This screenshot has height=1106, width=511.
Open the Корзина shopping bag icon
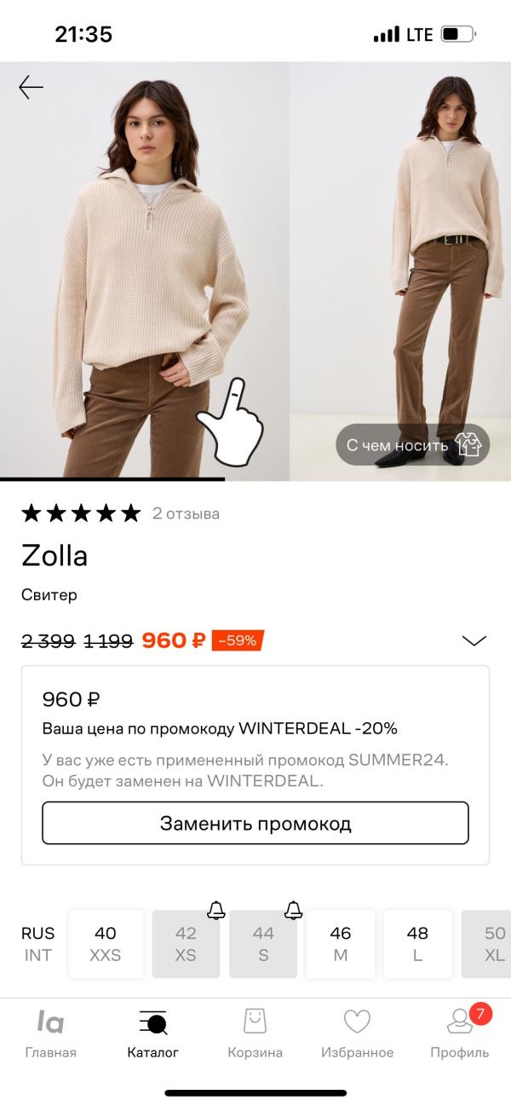pyautogui.click(x=255, y=1034)
